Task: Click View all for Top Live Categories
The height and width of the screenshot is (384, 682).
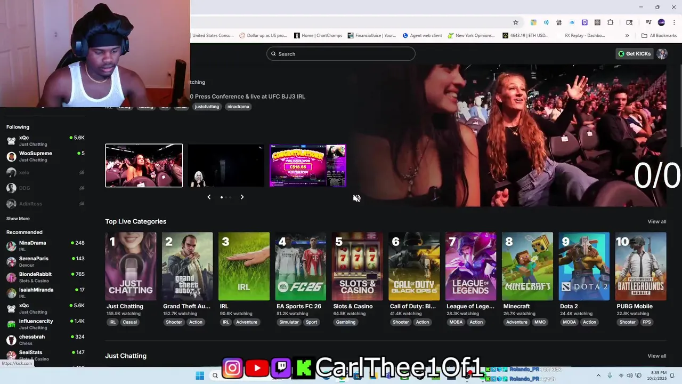Action: pos(657,221)
